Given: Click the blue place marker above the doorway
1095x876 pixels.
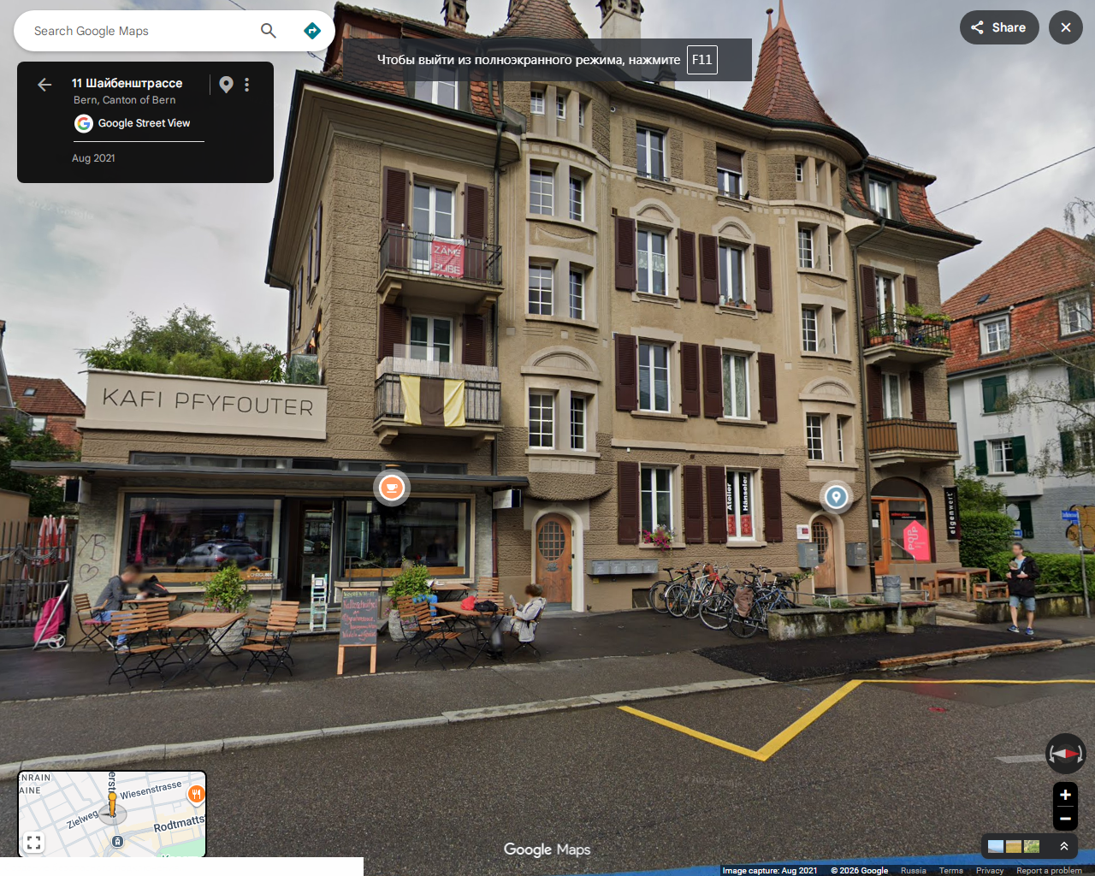Looking at the screenshot, I should point(836,496).
